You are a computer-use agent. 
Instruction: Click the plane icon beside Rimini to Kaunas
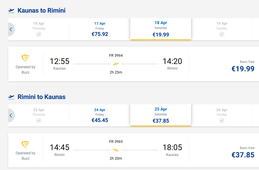pyautogui.click(x=11, y=97)
